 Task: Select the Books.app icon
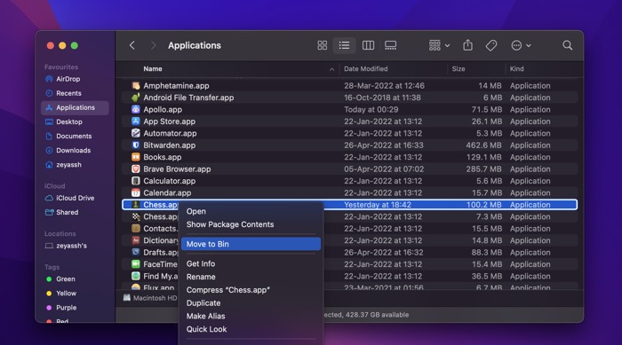pos(136,157)
